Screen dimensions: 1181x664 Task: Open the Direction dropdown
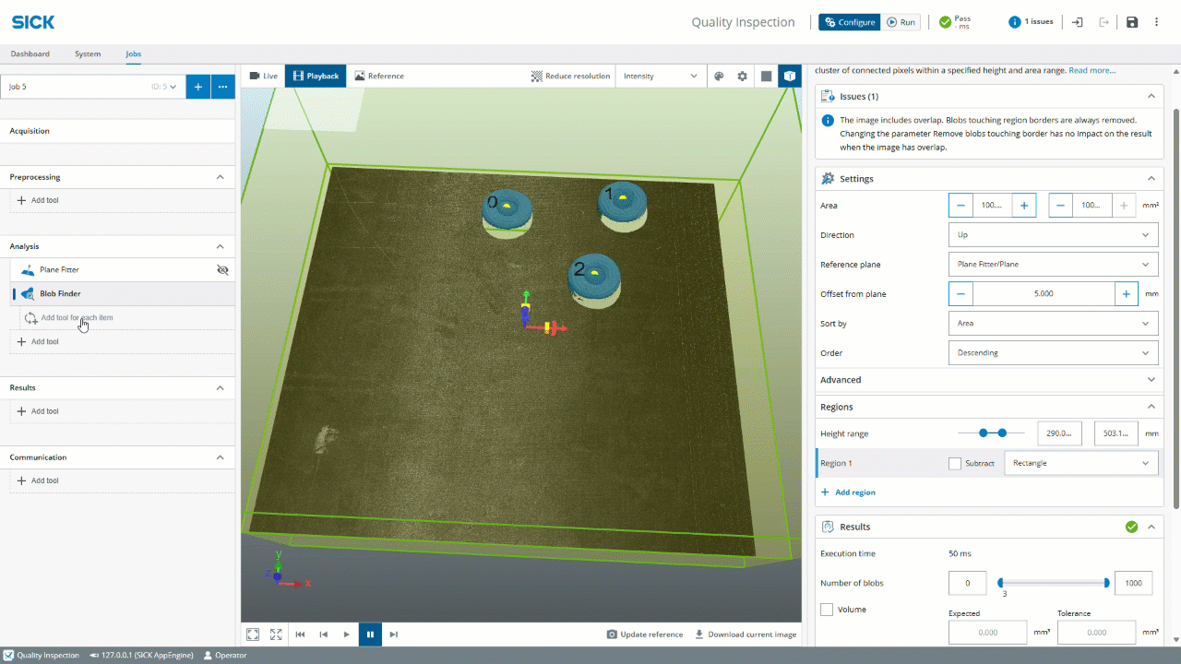coord(1053,235)
